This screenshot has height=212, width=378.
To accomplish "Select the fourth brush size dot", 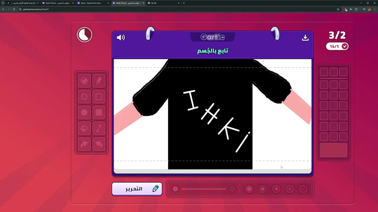I will (x=290, y=189).
